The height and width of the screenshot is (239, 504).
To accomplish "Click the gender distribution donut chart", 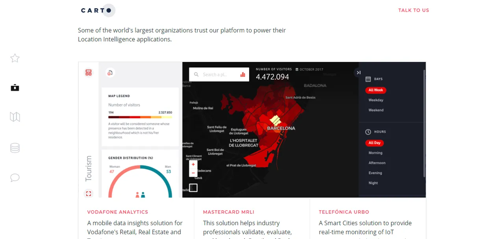I will 140,182.
